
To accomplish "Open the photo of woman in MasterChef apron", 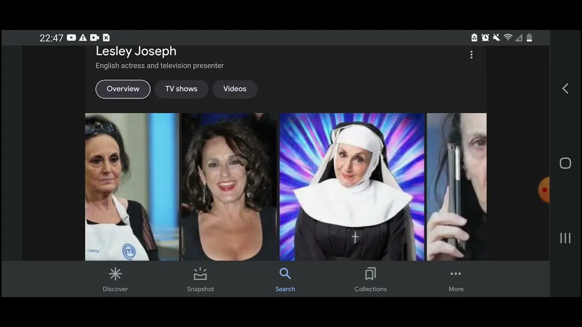I will click(132, 187).
